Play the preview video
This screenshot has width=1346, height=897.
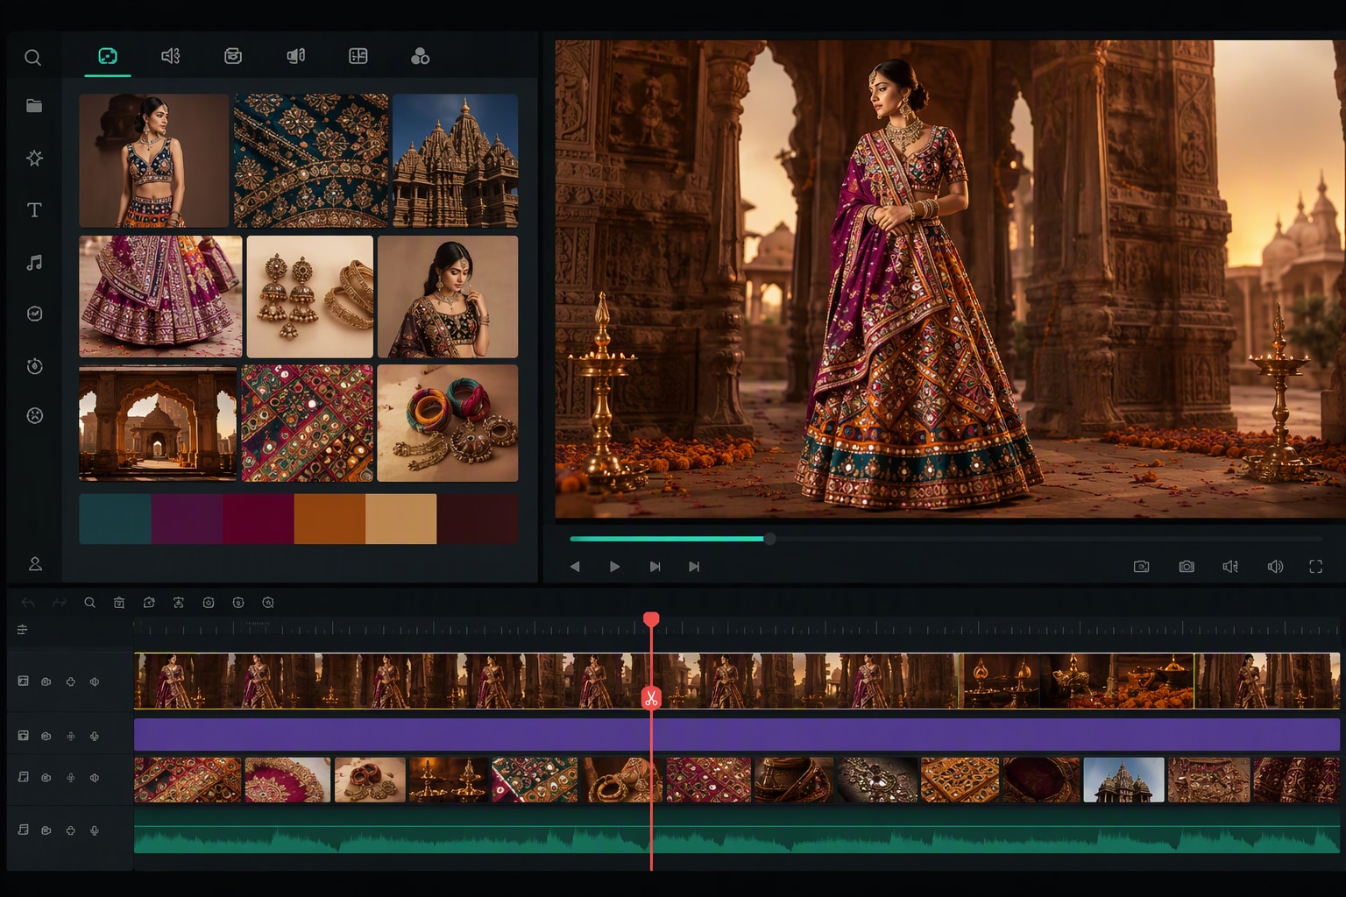tap(614, 567)
